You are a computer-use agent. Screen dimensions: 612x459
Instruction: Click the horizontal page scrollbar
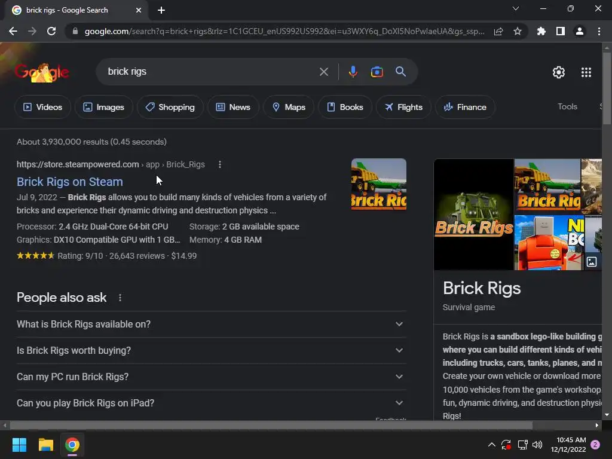(271, 425)
